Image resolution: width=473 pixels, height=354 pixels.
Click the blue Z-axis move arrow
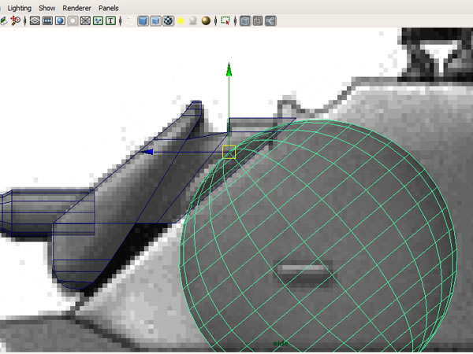147,152
